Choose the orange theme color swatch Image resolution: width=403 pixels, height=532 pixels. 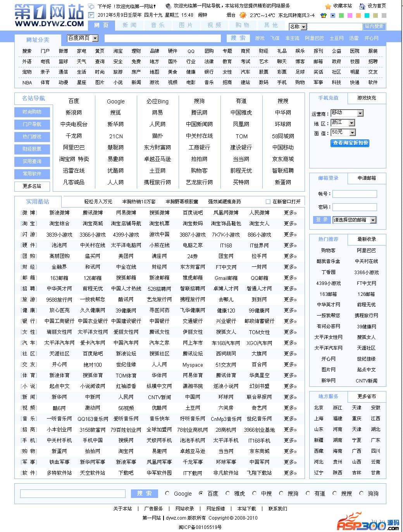coord(358,15)
